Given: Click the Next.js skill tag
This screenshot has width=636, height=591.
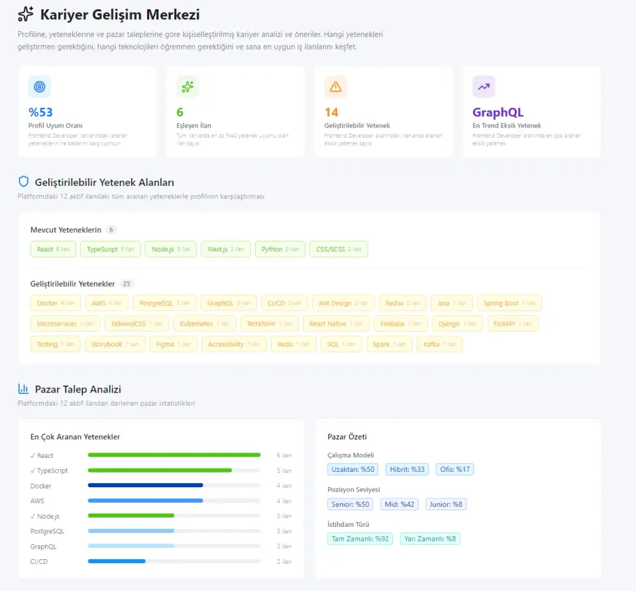Looking at the screenshot, I should [226, 249].
